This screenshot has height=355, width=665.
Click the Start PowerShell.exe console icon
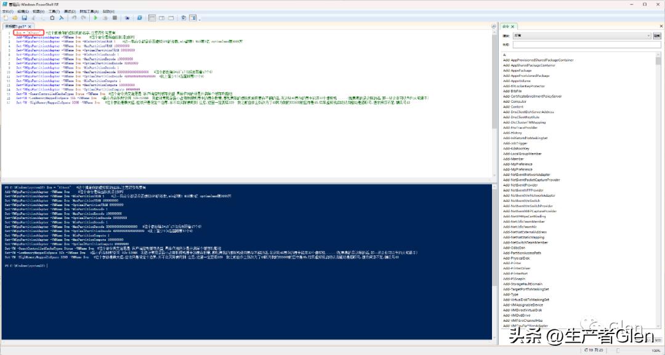click(140, 18)
